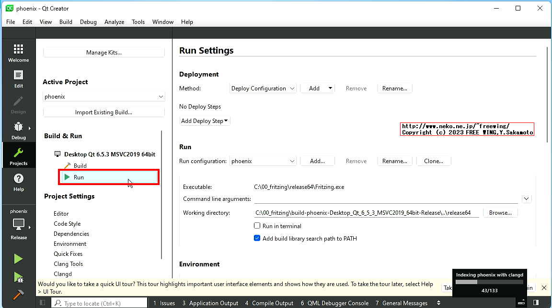Expand the Add Deploy Step dropdown
Image resolution: width=552 pixels, height=308 pixels.
pyautogui.click(x=205, y=121)
